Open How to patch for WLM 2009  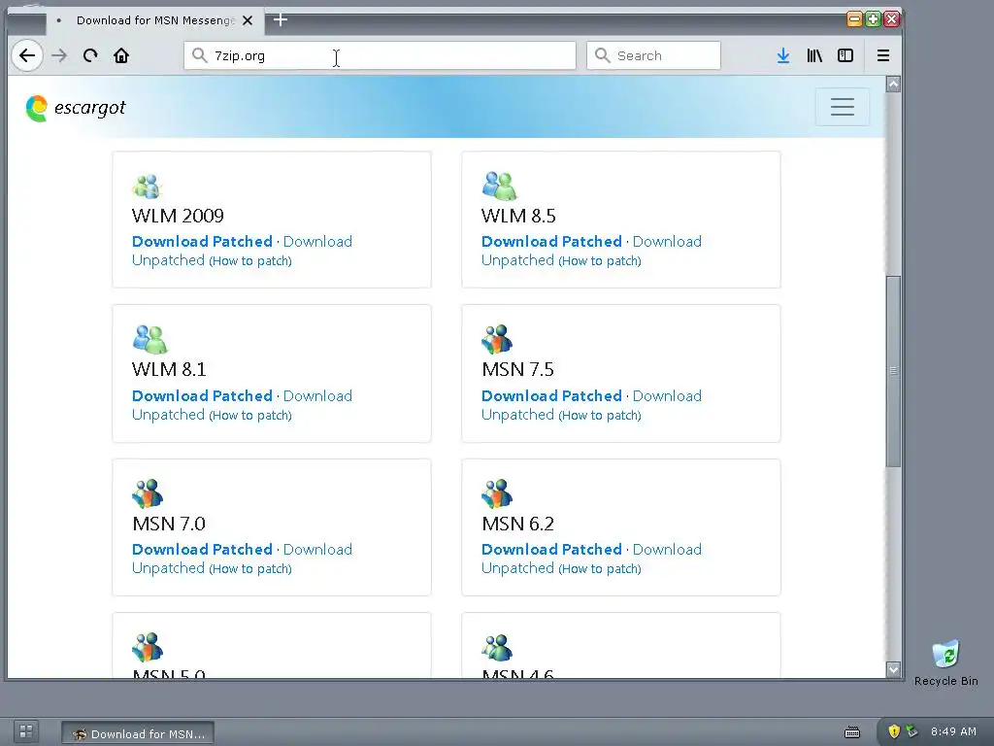[x=250, y=260]
